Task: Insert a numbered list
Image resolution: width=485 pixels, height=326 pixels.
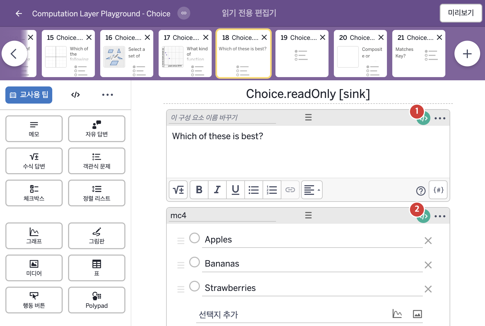Action: click(x=272, y=190)
